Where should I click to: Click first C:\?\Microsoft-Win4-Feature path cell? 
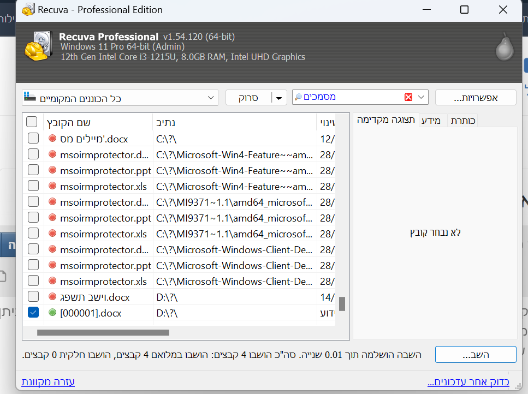(234, 155)
